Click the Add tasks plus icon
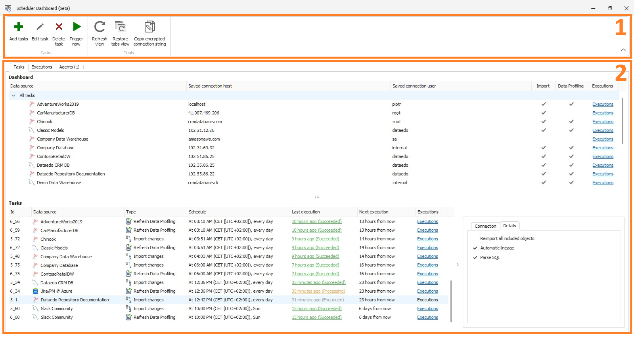 pyautogui.click(x=19, y=27)
